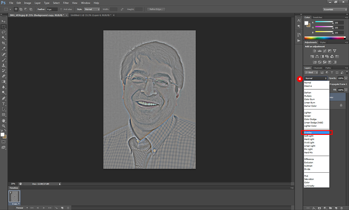
Task: Open the Filter menu
Action: (66, 3)
